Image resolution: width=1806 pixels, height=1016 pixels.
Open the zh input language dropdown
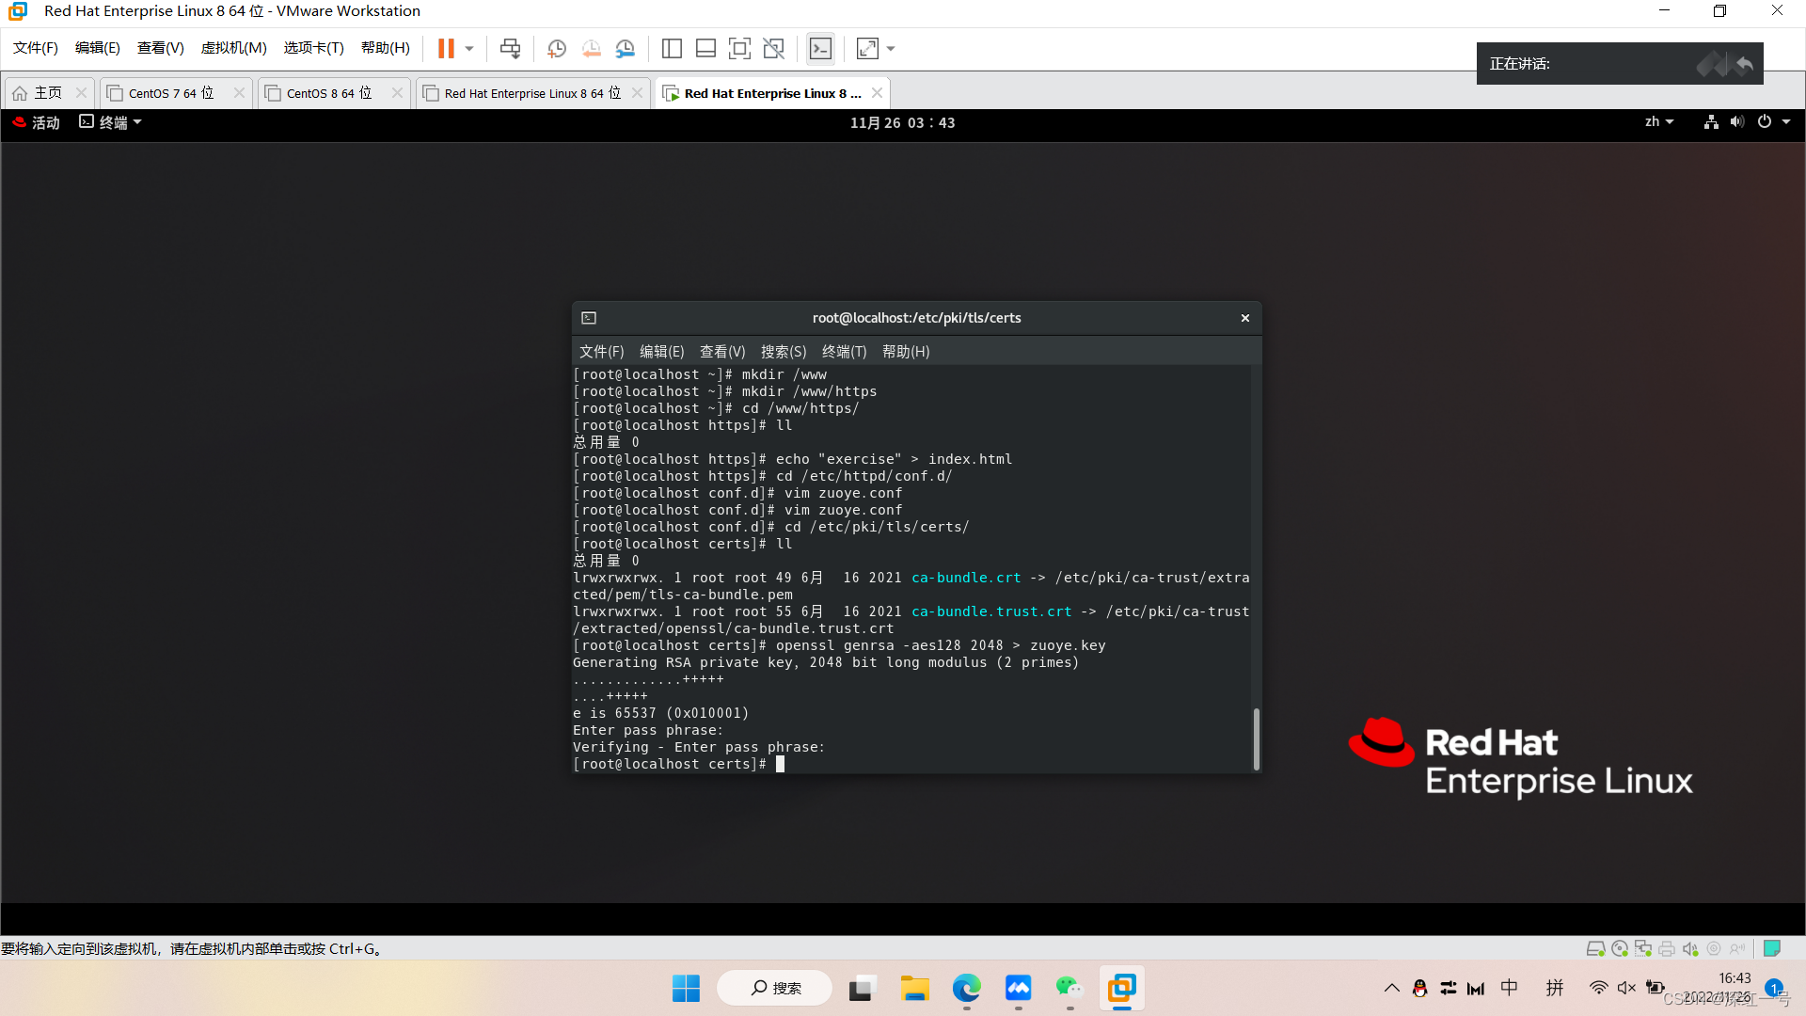click(1658, 122)
